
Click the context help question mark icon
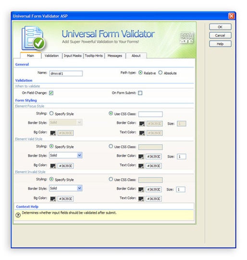tap(18, 215)
